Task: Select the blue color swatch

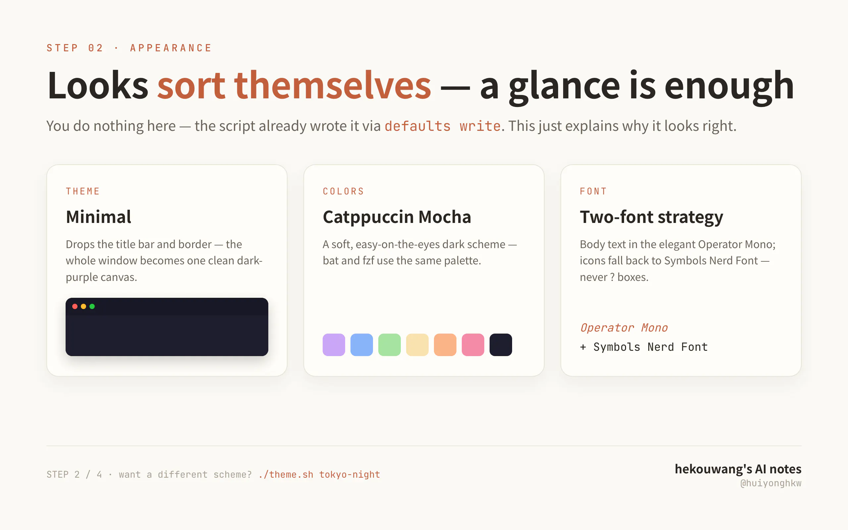Action: [362, 344]
